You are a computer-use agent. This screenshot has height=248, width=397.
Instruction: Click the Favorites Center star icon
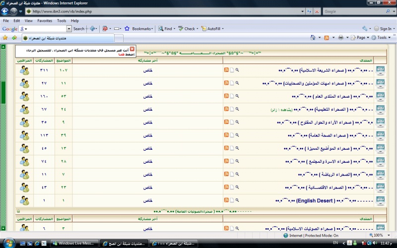(5, 38)
